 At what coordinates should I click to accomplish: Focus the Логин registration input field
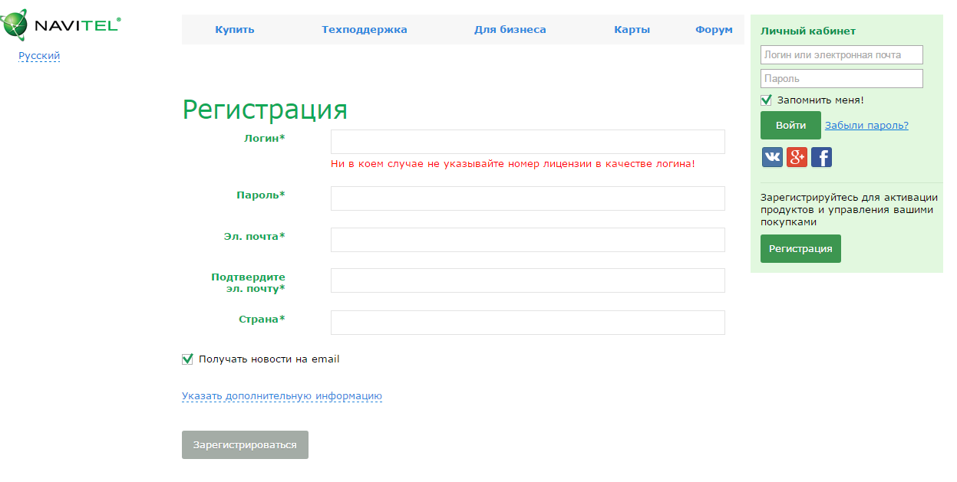click(527, 142)
